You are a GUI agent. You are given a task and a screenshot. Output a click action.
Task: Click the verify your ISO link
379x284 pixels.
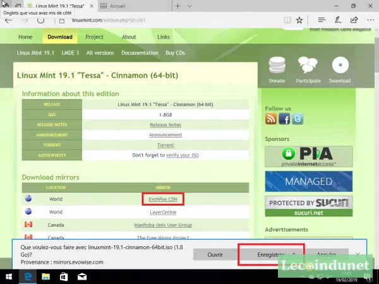pyautogui.click(x=183, y=155)
